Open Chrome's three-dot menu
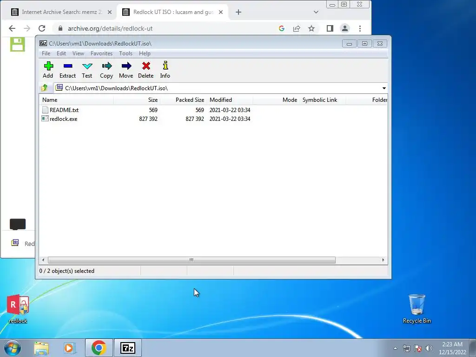The height and width of the screenshot is (357, 476). [x=360, y=28]
